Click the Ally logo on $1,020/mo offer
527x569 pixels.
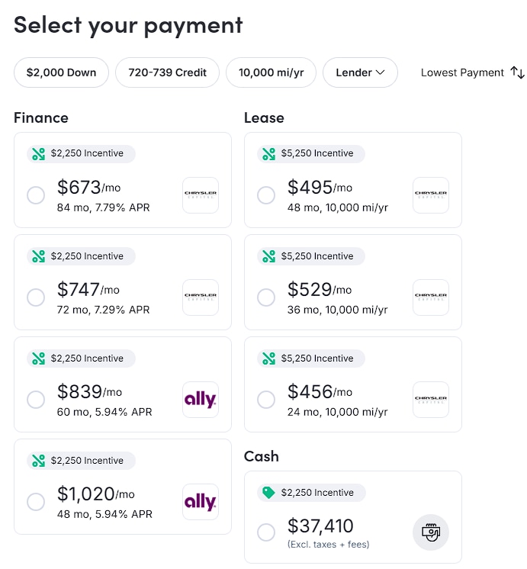[201, 502]
